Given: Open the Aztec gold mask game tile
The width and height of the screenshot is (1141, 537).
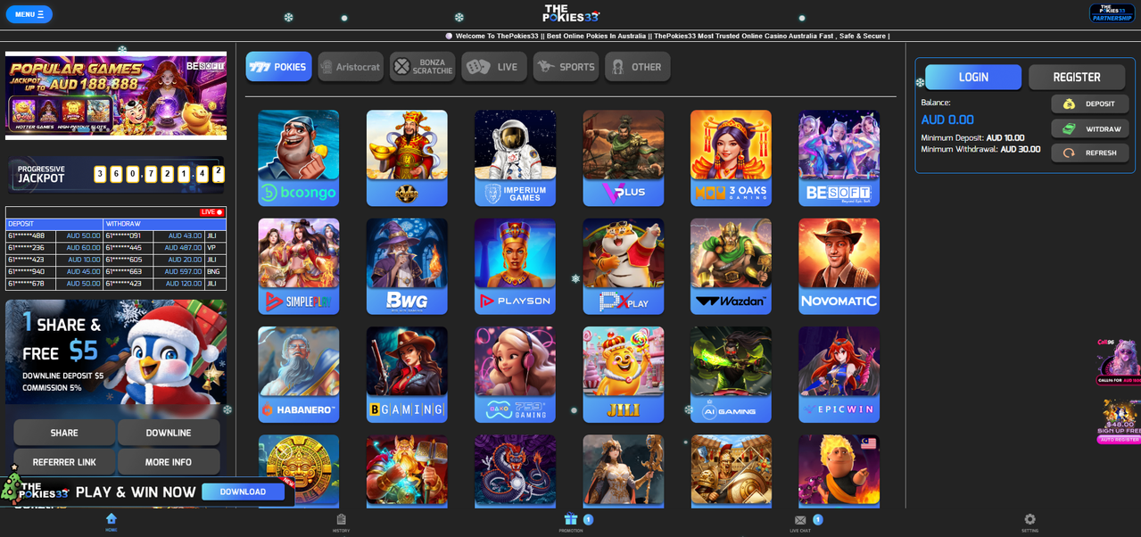Looking at the screenshot, I should tap(298, 471).
